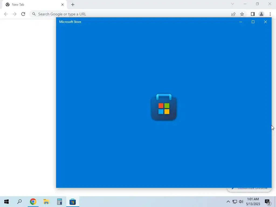Viewport: 276px width, 207px height.
Task: Open Chrome's side panel
Action: (253, 14)
